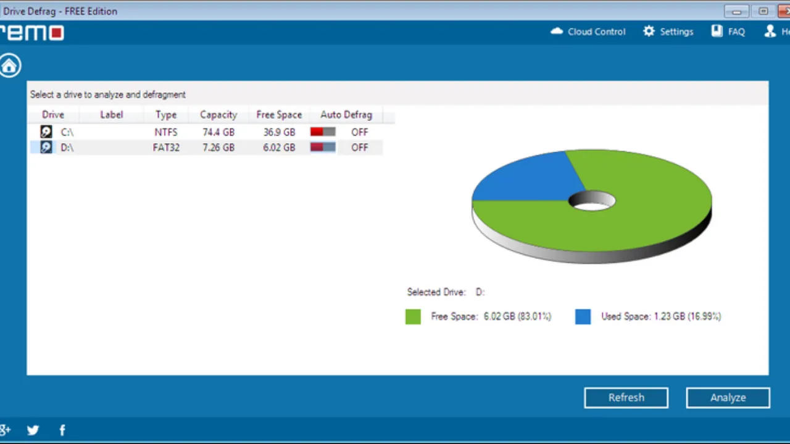Sort by Label column header
This screenshot has height=444, width=790.
[x=112, y=115]
